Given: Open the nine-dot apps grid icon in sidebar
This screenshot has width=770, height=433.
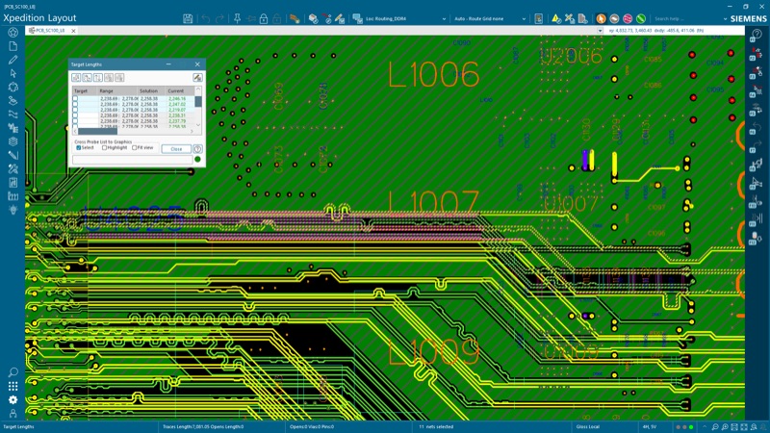Looking at the screenshot, I should (13, 387).
